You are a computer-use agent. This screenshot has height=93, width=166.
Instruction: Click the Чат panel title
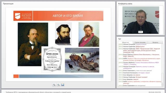click(x=120, y=39)
